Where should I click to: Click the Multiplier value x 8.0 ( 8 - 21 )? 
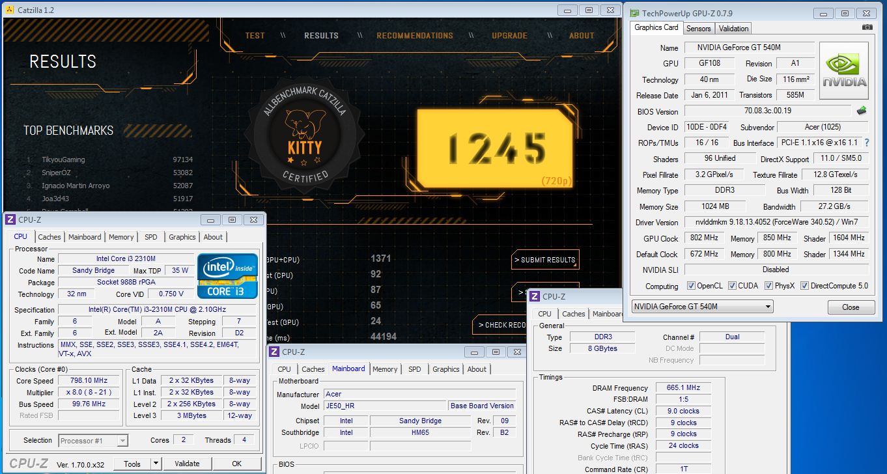tap(89, 393)
